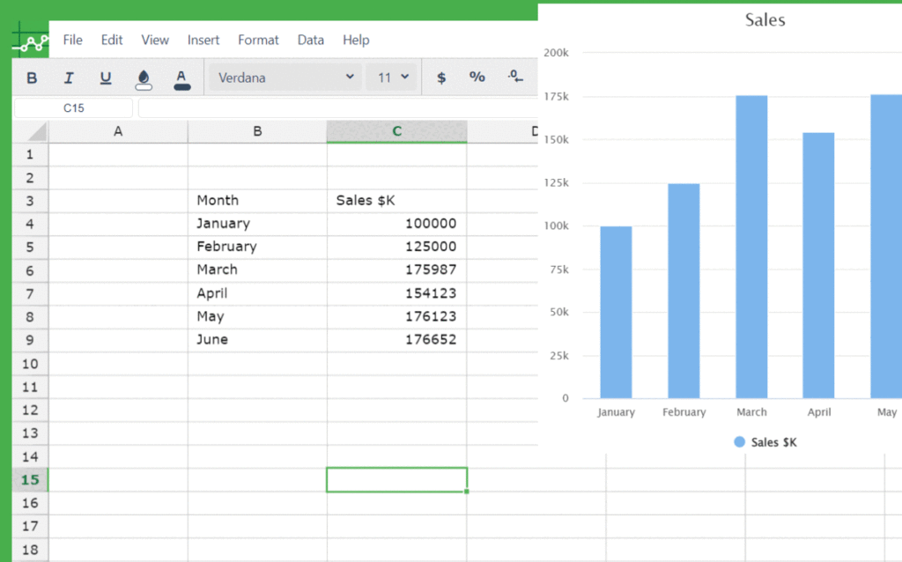Select the March bar in the chart
The width and height of the screenshot is (902, 562).
[x=751, y=247]
